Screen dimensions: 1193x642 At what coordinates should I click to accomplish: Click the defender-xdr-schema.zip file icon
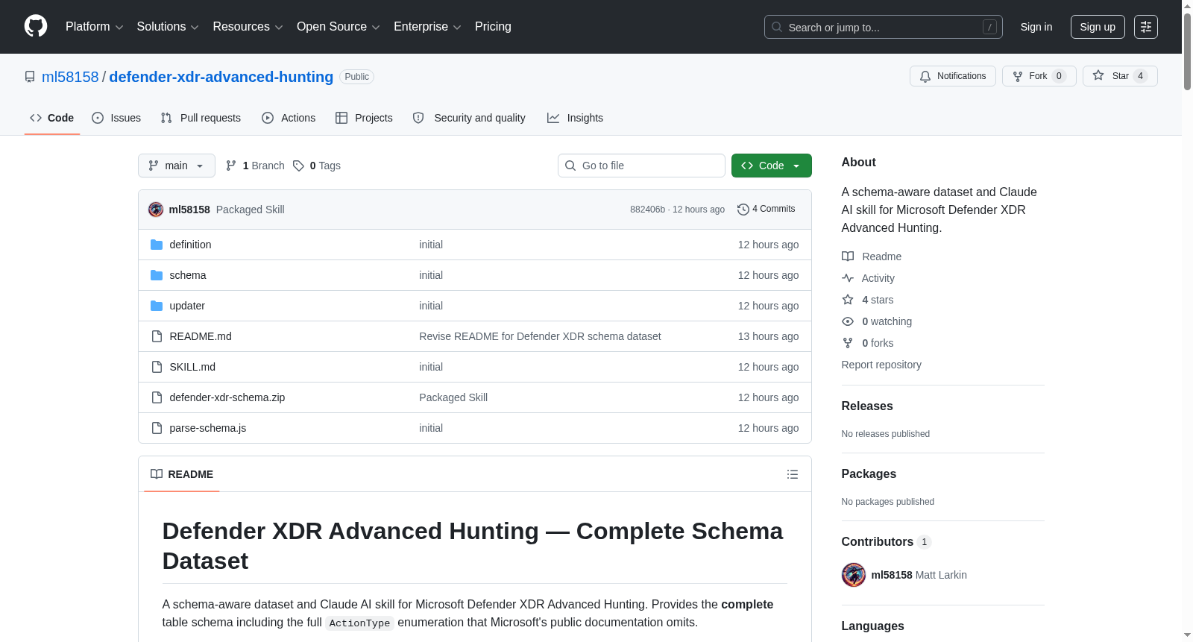pos(157,397)
